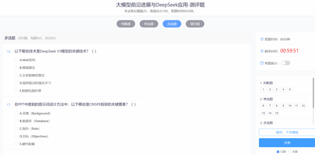Select the 多选题 tab
Image resolution: width=315 pixels, height=155 pixels.
click(172, 24)
